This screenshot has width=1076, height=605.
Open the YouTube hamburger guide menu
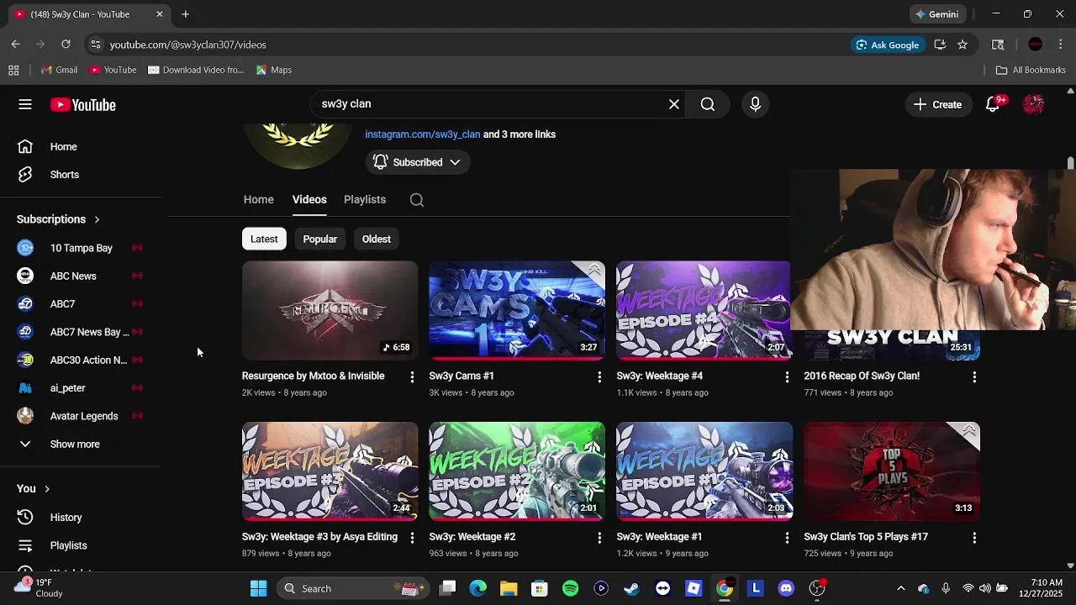coord(25,104)
